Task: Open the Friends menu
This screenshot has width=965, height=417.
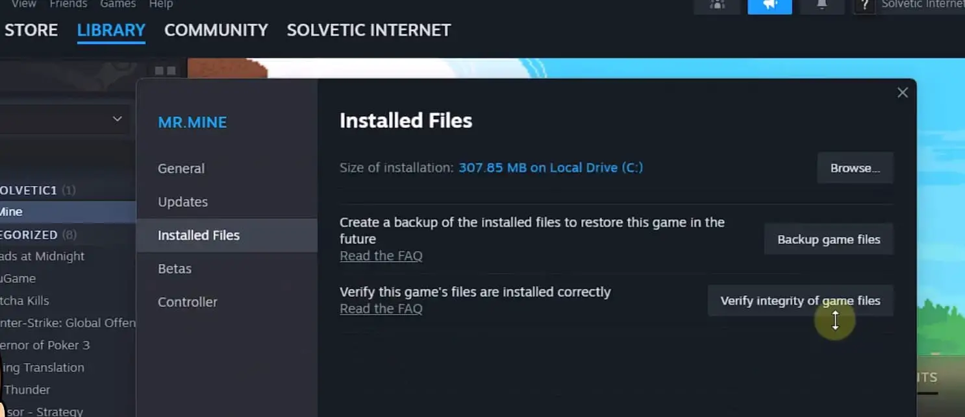Action: tap(68, 5)
